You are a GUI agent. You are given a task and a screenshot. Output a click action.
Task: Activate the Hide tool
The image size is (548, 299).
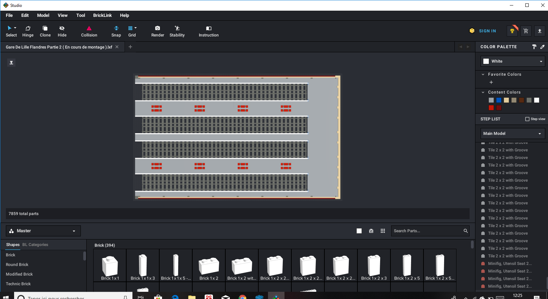pyautogui.click(x=62, y=31)
